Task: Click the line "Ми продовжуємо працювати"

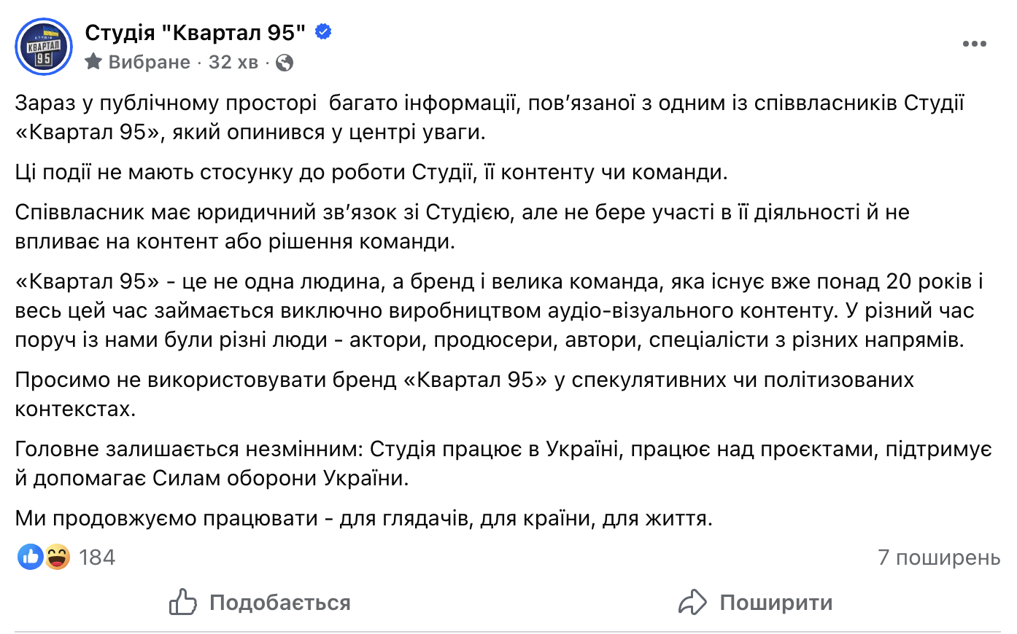Action: tap(363, 518)
